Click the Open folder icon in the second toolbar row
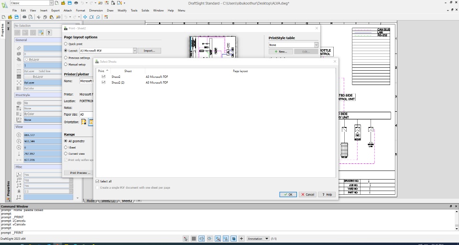 click(10, 17)
